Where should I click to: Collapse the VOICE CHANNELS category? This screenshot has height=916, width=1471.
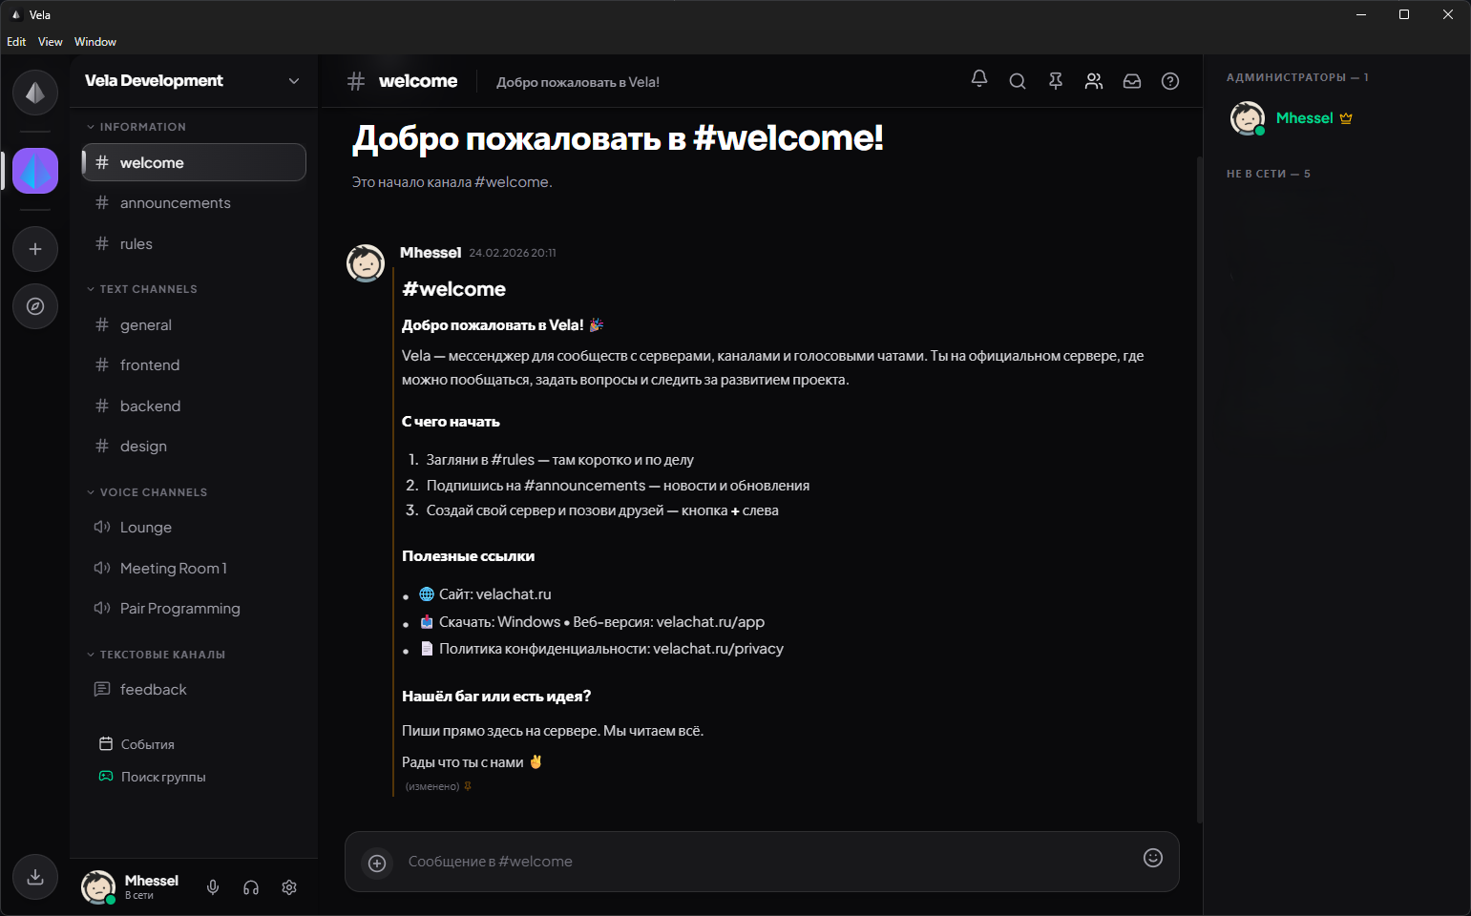pos(153,492)
